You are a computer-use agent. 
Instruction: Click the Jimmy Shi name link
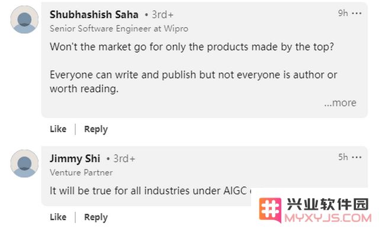pos(75,159)
